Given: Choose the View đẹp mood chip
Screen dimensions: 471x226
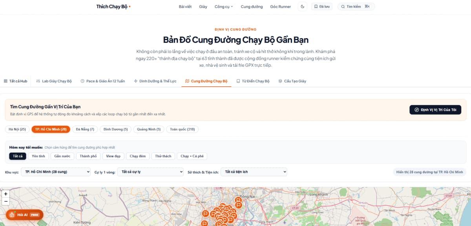Looking at the screenshot, I should [x=113, y=156].
